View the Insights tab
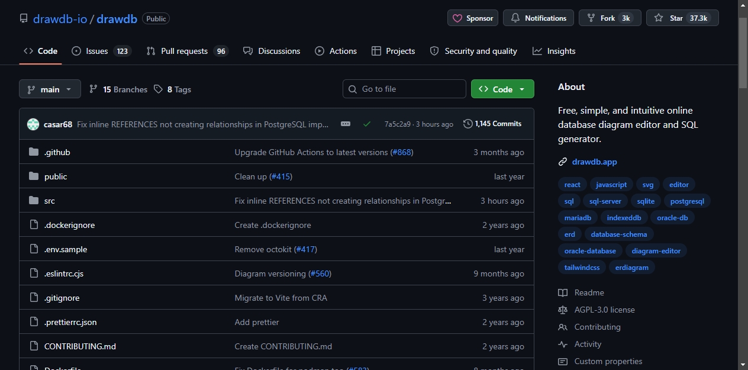This screenshot has width=748, height=370. click(x=554, y=51)
